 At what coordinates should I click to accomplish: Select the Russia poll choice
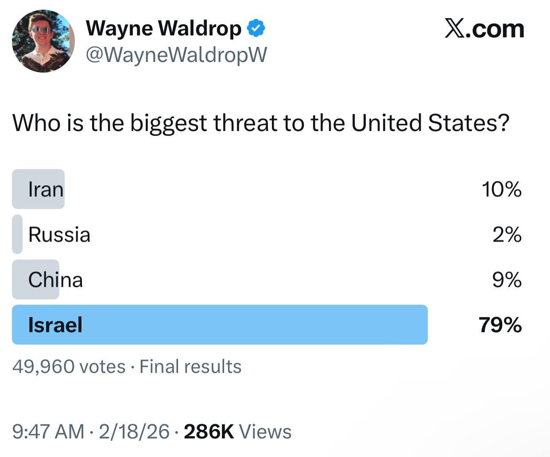coord(59,234)
